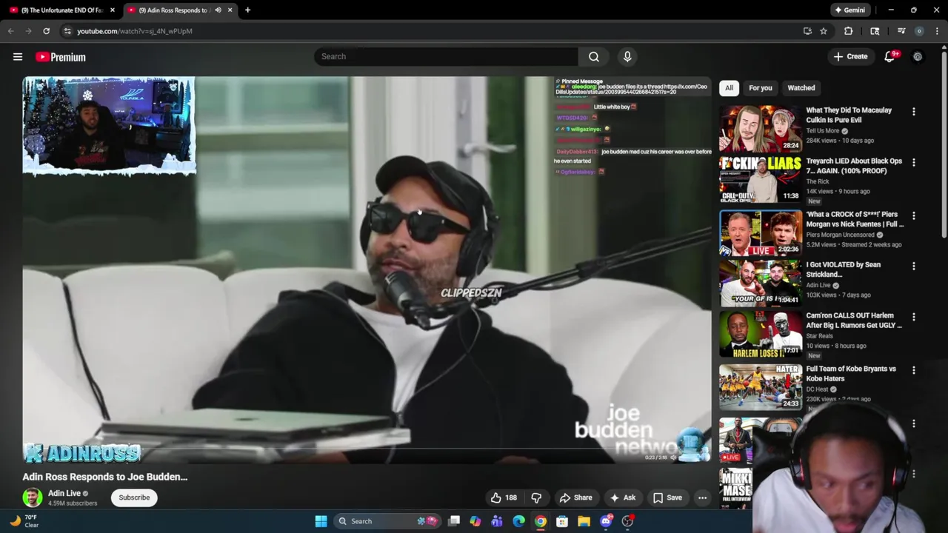Screen dimensions: 948x533
Task: Click the Ask button
Action: (622, 498)
